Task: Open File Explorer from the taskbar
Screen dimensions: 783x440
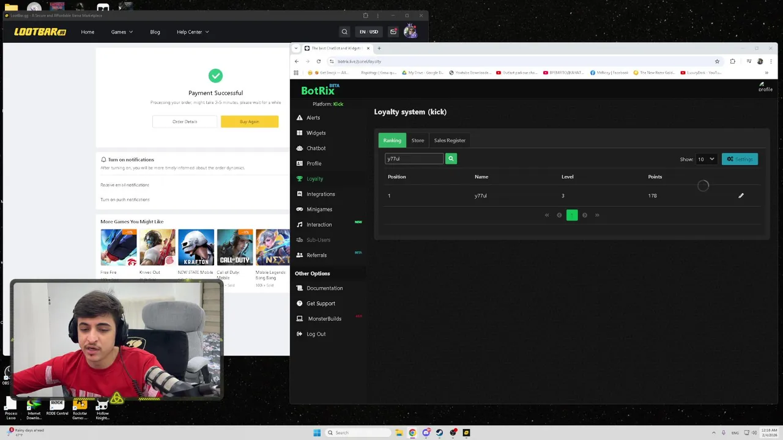Action: coord(399,433)
